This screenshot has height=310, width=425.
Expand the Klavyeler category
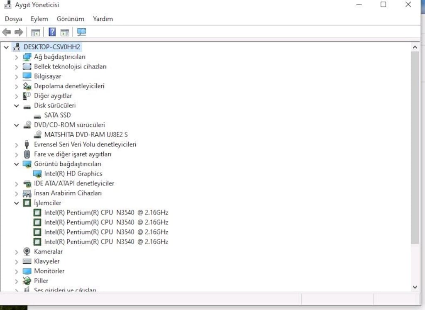pyautogui.click(x=17, y=262)
